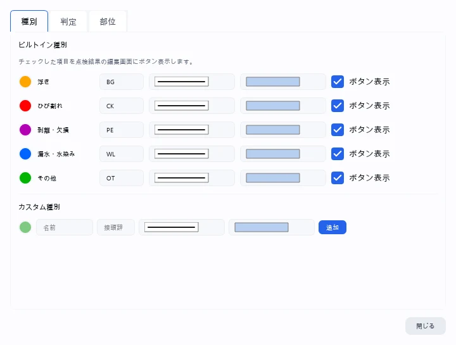This screenshot has height=345, width=456.
Task: Click the CK prefix field
Action: (x=122, y=106)
